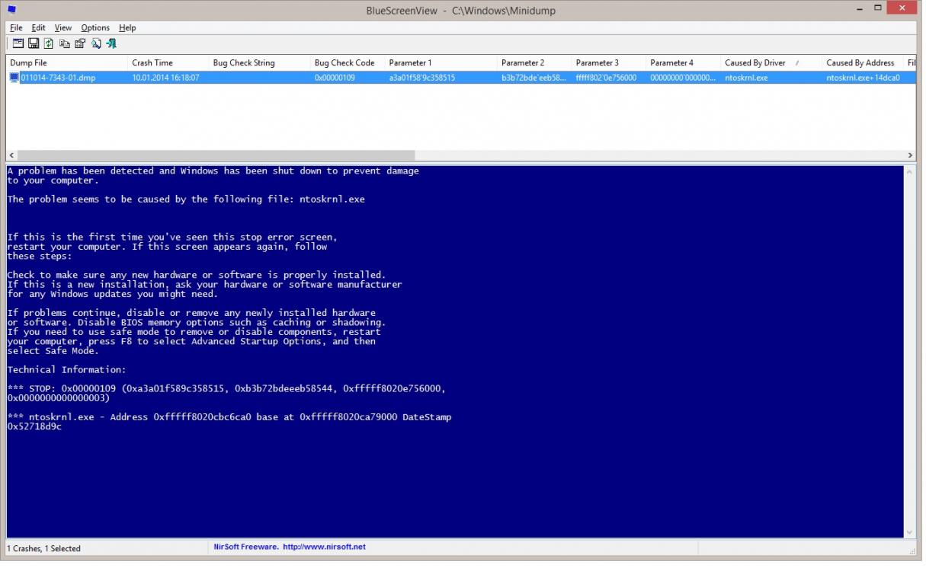Sort by Parameter 3 column header
This screenshot has width=926, height=571.
pos(608,62)
